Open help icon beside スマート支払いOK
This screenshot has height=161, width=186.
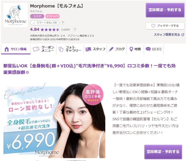click(x=63, y=23)
